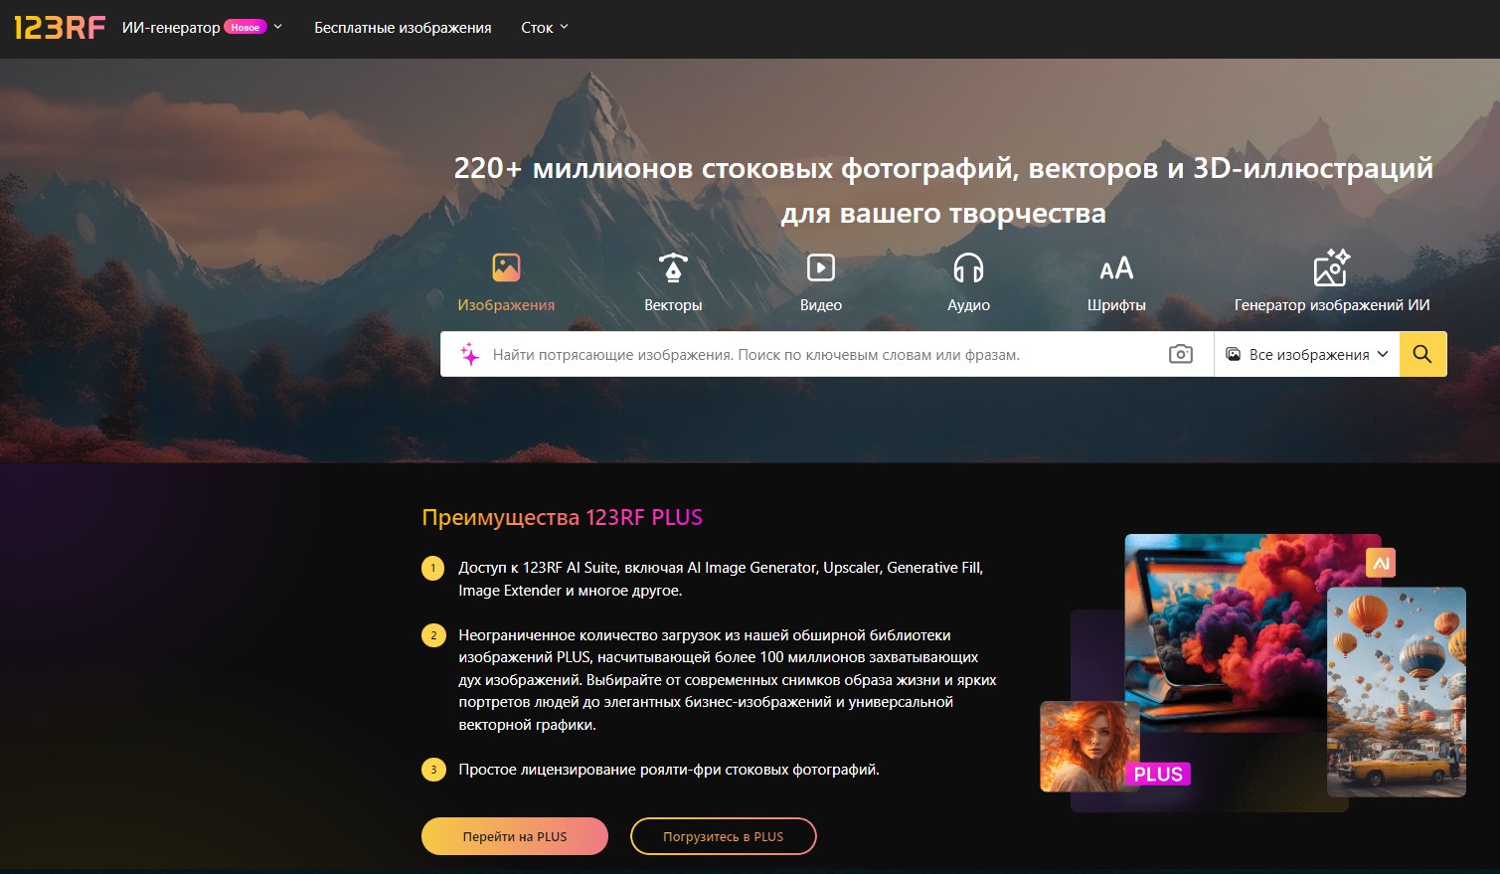Select the Векторы pen icon
Screen dimensions: 1500x874
[673, 267]
